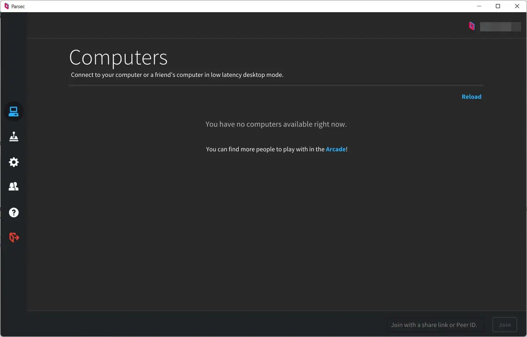Select the Computers icon in the sidebar
Viewport: 527px width, 337px height.
pos(13,111)
